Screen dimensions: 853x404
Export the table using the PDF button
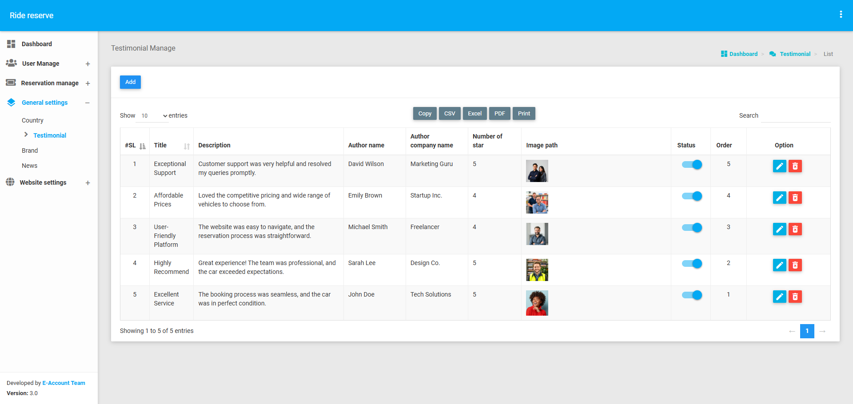(x=499, y=114)
